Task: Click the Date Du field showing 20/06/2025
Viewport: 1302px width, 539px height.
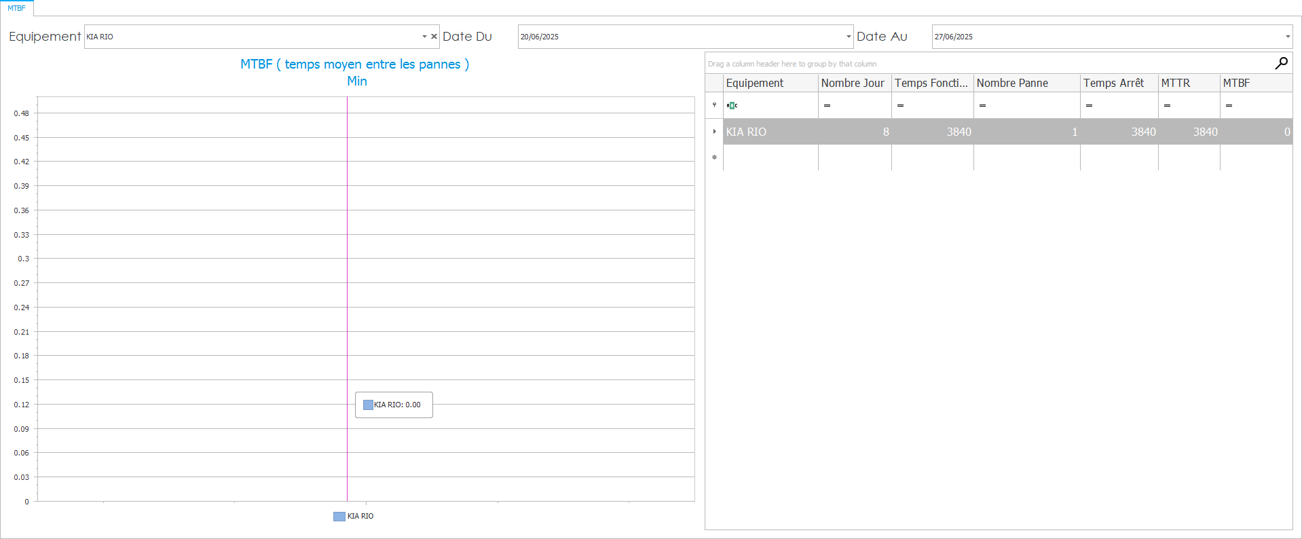Action: pyautogui.click(x=679, y=37)
